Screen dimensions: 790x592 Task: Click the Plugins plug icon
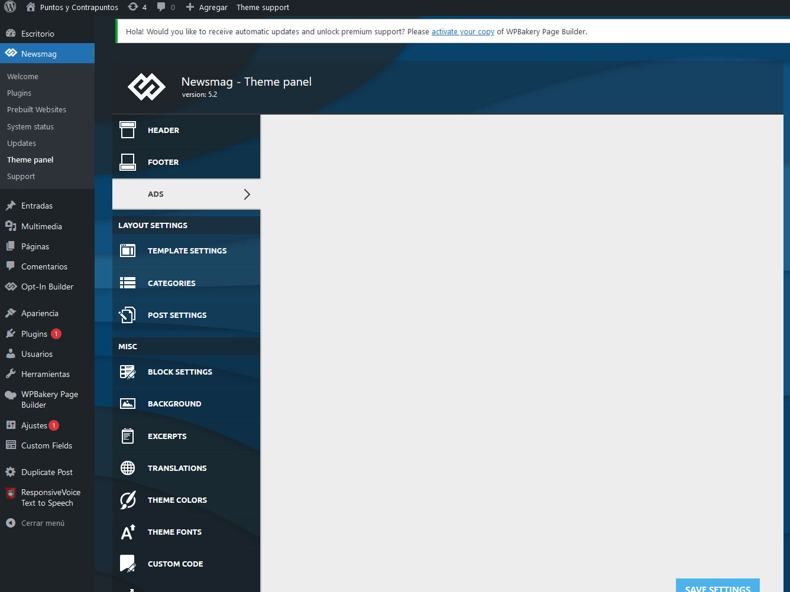tap(11, 334)
